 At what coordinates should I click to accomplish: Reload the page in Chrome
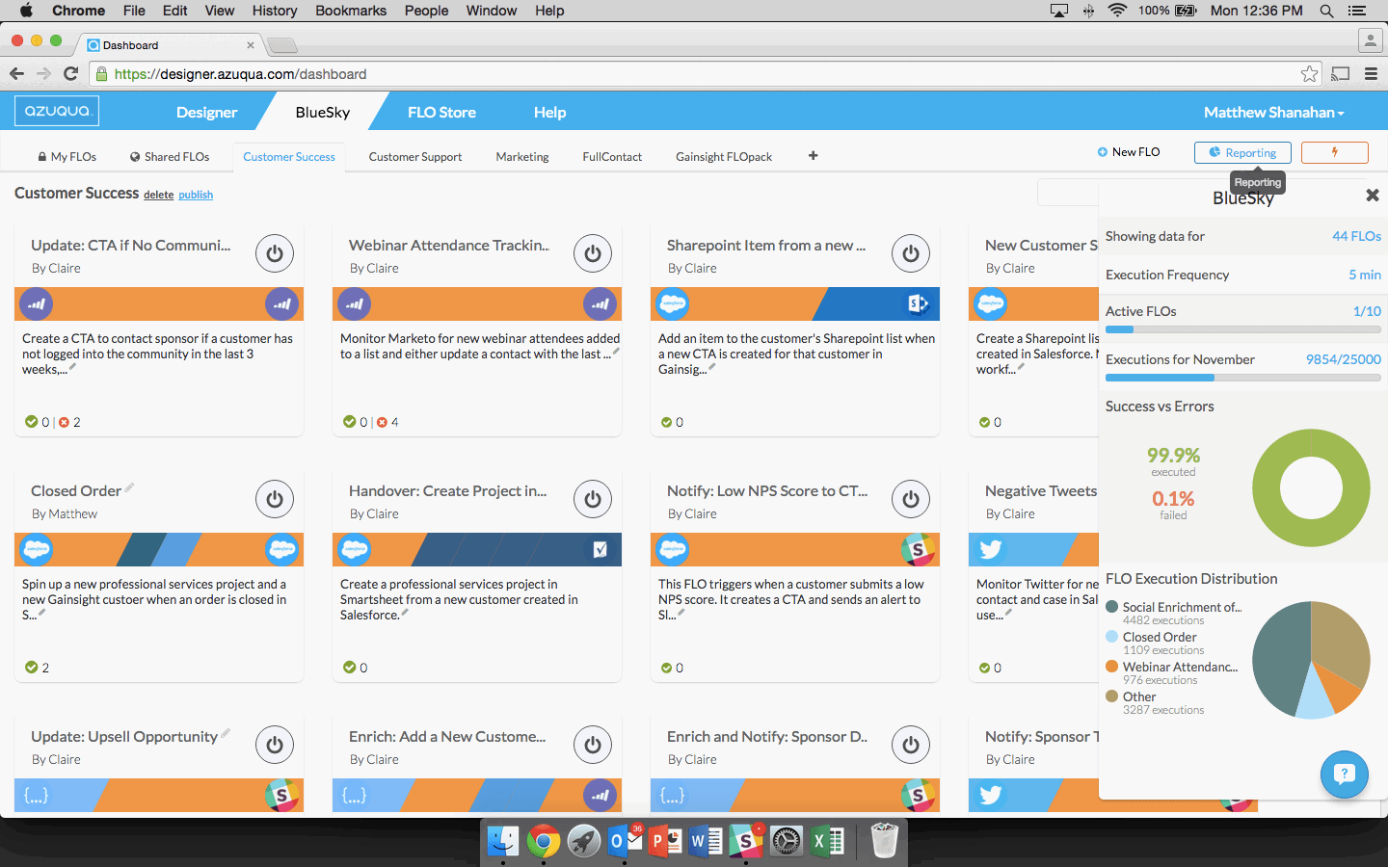coord(70,73)
